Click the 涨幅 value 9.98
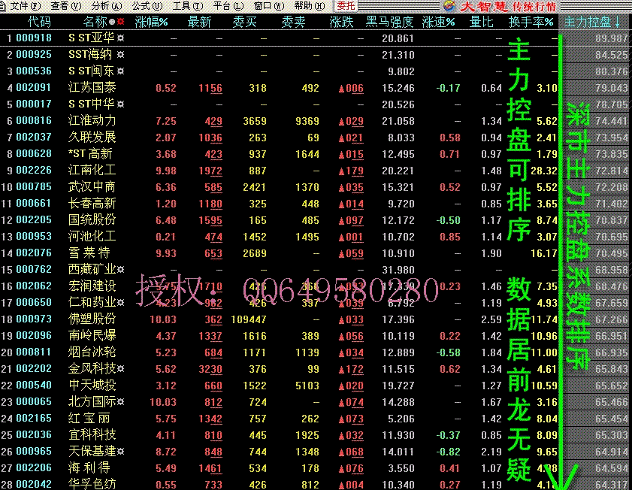 pyautogui.click(x=165, y=171)
